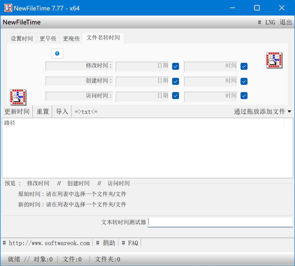The image size is (295, 266).
Task: Click the 访问时间 label field
Action: (x=79, y=96)
